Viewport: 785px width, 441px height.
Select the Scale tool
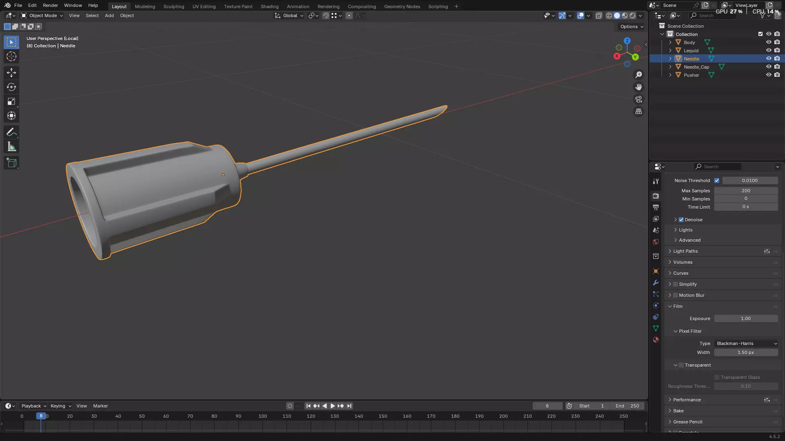click(x=11, y=101)
